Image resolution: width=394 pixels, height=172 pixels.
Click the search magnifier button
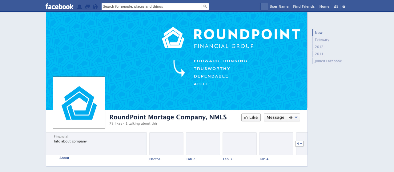tap(205, 6)
